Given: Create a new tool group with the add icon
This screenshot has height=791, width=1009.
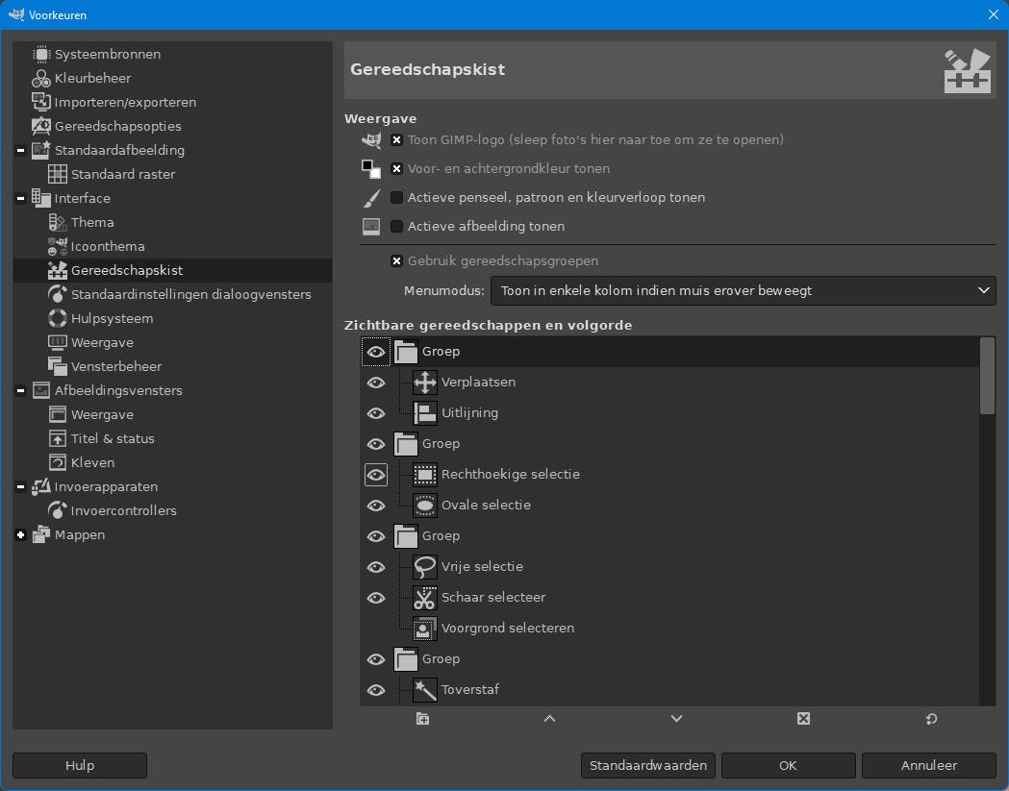Looking at the screenshot, I should [x=421, y=718].
